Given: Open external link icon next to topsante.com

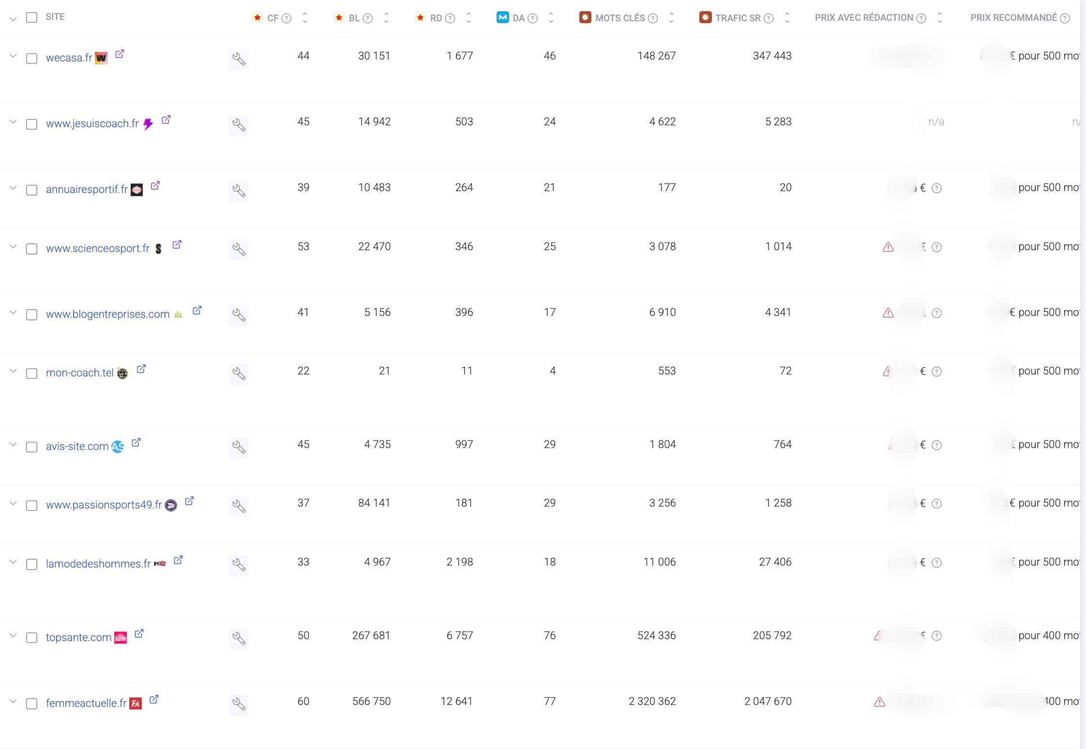Looking at the screenshot, I should (x=139, y=633).
